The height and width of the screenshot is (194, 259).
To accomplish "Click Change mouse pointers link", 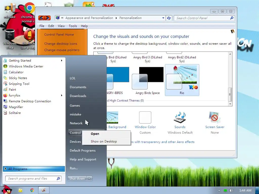I will coord(62,50).
